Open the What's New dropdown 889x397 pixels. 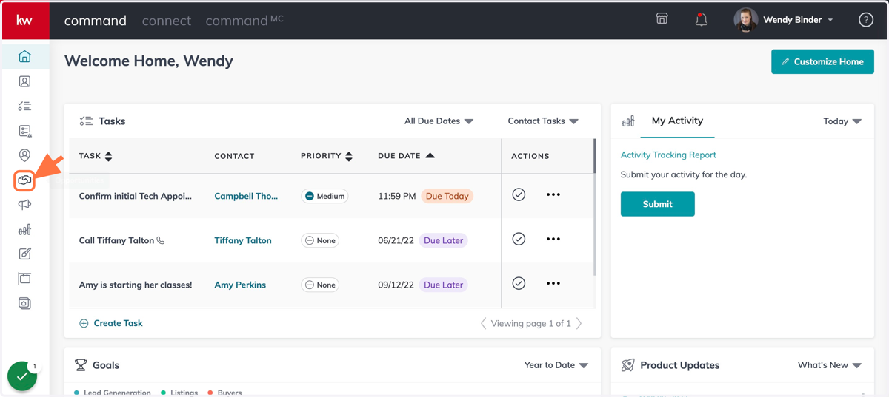pos(830,365)
